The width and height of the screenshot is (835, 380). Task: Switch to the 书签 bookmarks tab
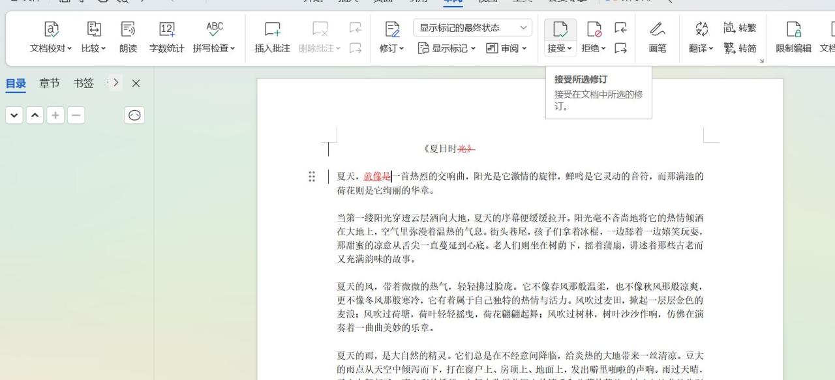(83, 83)
